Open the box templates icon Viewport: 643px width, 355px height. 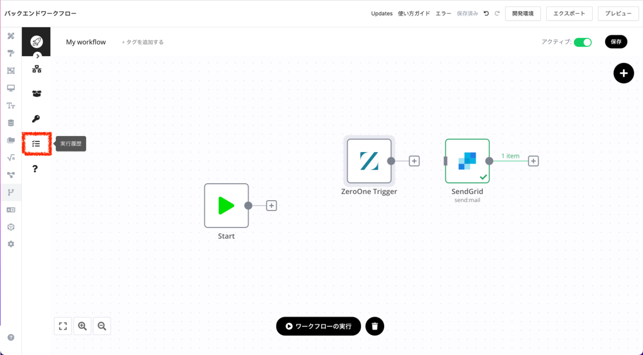pyautogui.click(x=36, y=94)
